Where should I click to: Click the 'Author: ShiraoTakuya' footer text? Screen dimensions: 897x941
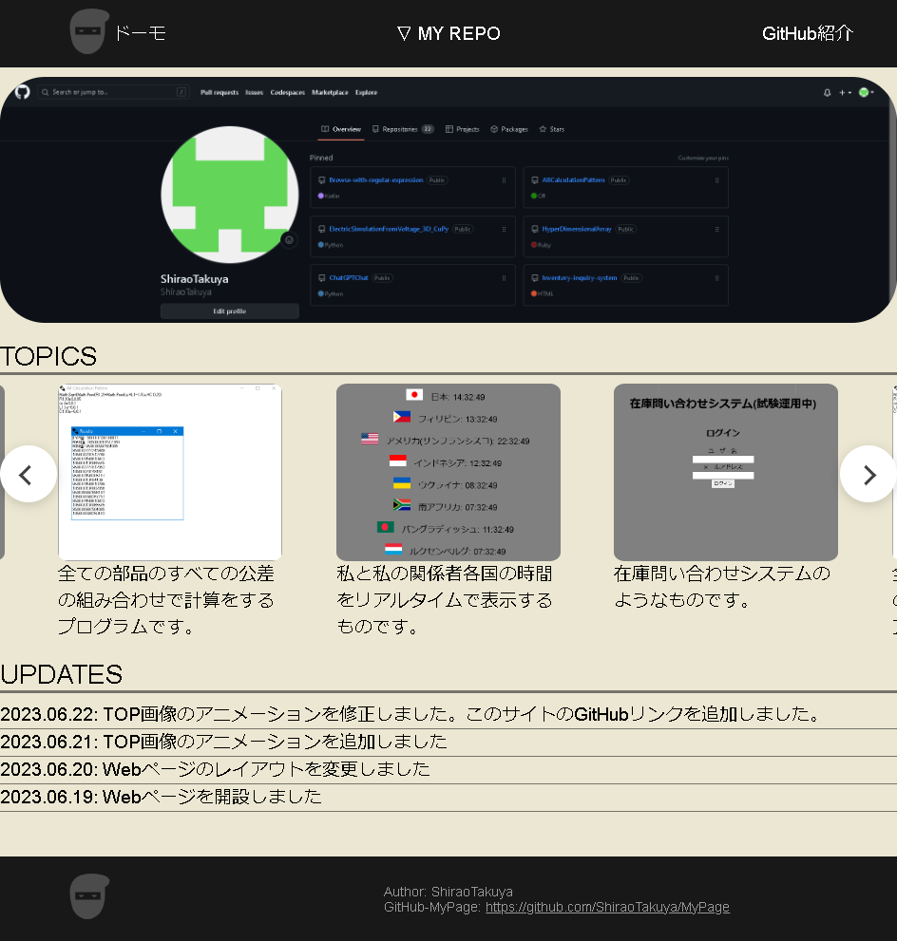[x=448, y=892]
